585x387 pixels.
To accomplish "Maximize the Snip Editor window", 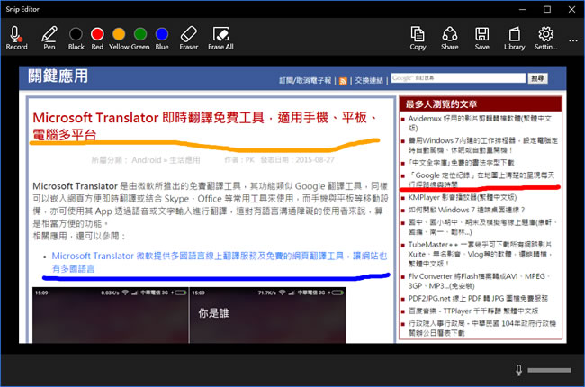I will (547, 9).
